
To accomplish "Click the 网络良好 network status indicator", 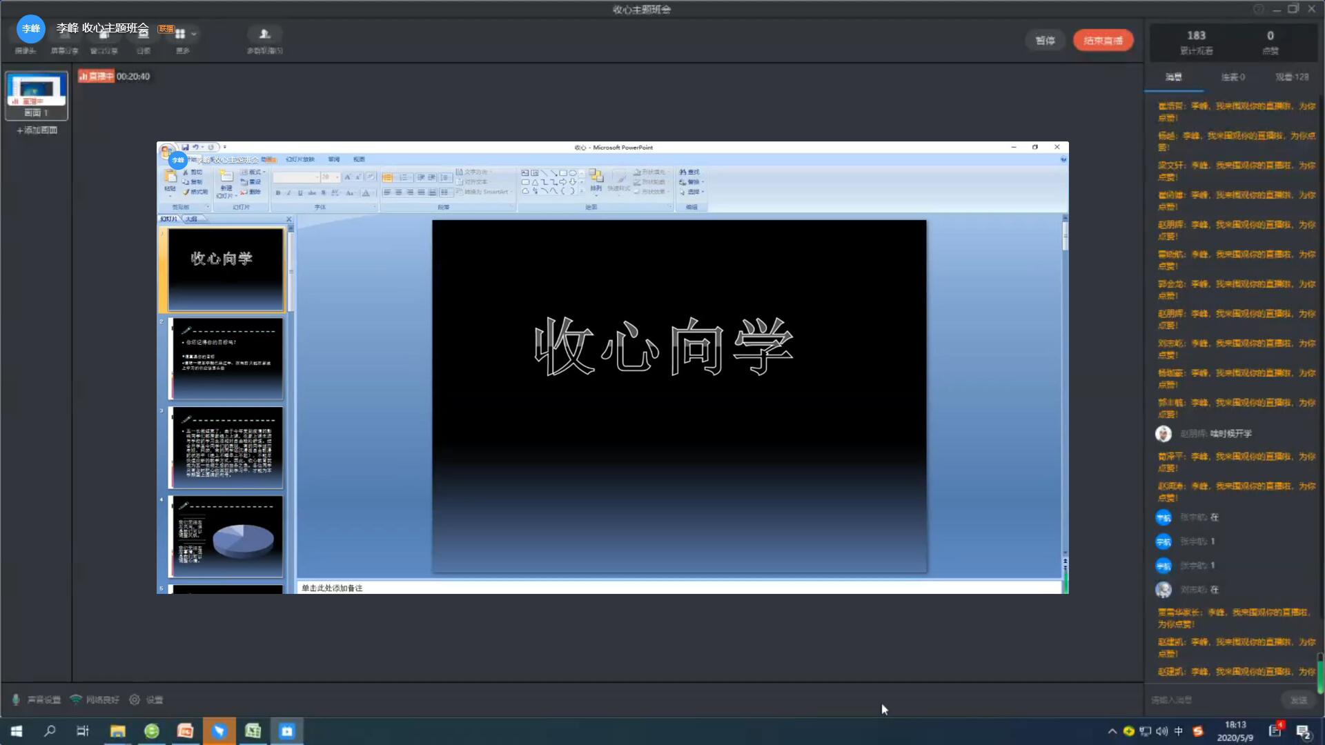I will tap(95, 700).
